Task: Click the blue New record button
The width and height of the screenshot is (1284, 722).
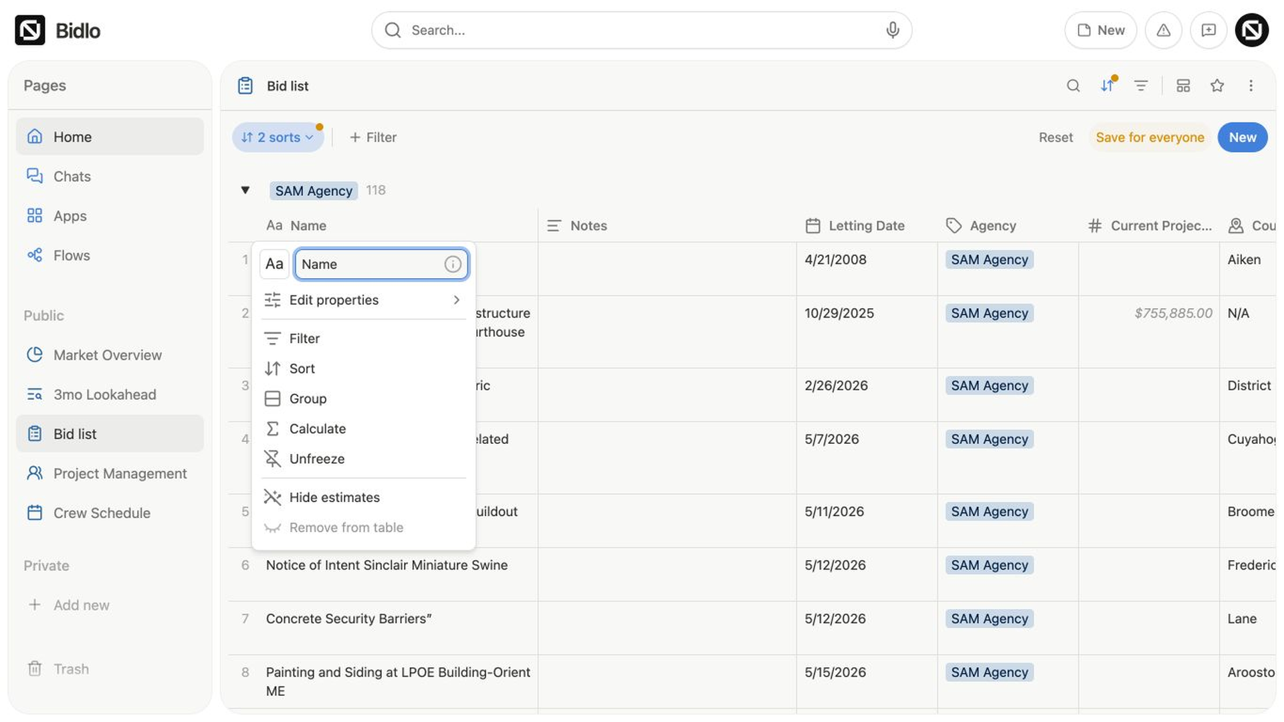Action: pos(1243,137)
